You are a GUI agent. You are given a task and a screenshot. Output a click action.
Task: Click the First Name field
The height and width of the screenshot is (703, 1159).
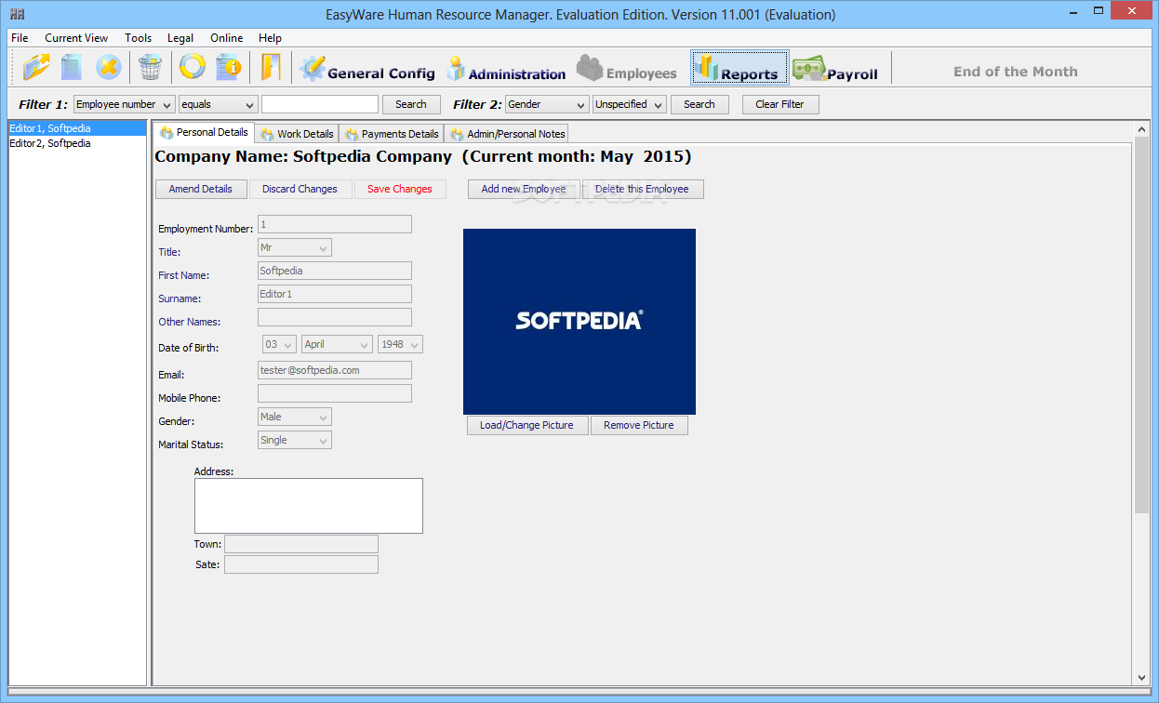click(335, 271)
